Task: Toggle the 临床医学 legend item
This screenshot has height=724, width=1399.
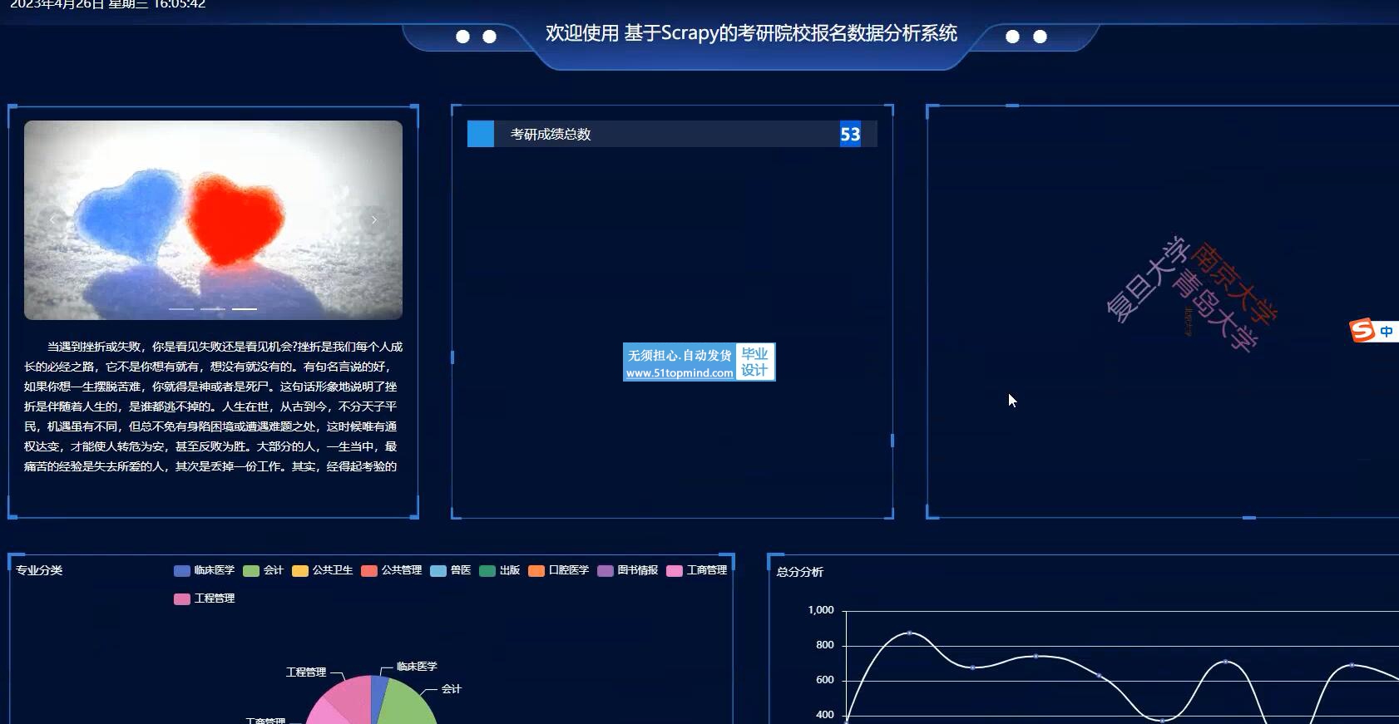Action: (205, 570)
